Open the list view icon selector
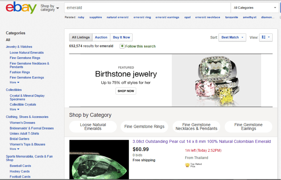 pos(266,37)
